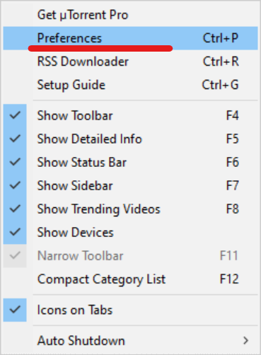Open RSS Downloader

pos(130,62)
